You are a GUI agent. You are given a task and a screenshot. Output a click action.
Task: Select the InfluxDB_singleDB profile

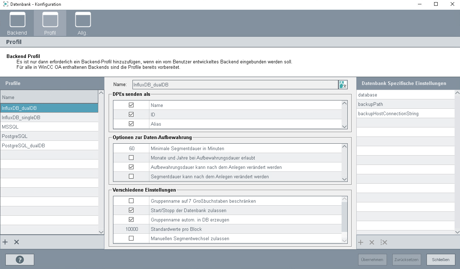click(49, 117)
